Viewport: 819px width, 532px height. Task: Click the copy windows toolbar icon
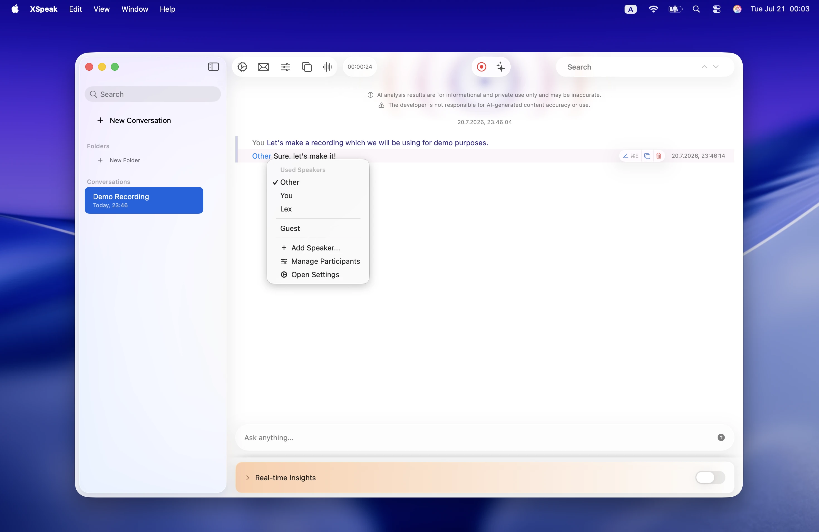307,67
